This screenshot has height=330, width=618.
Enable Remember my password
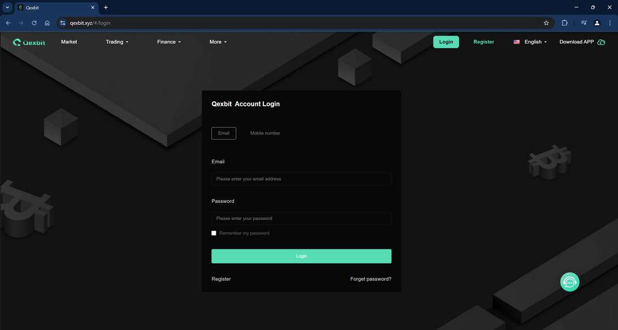click(214, 233)
